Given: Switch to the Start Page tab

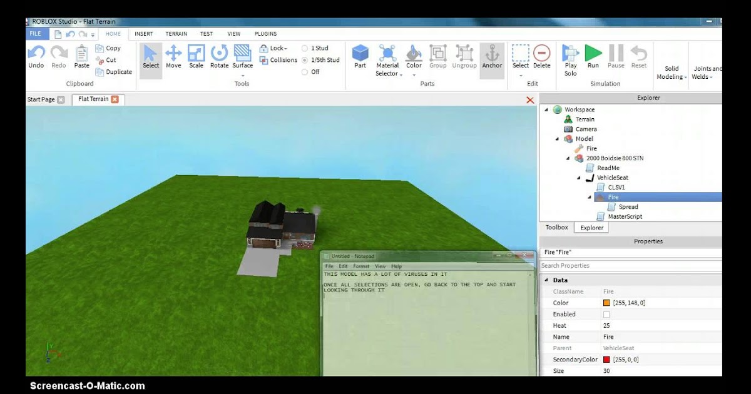Looking at the screenshot, I should [x=41, y=99].
